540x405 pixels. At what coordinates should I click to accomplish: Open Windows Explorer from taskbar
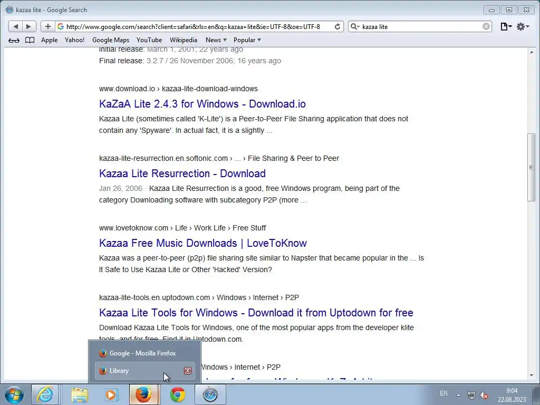point(80,394)
